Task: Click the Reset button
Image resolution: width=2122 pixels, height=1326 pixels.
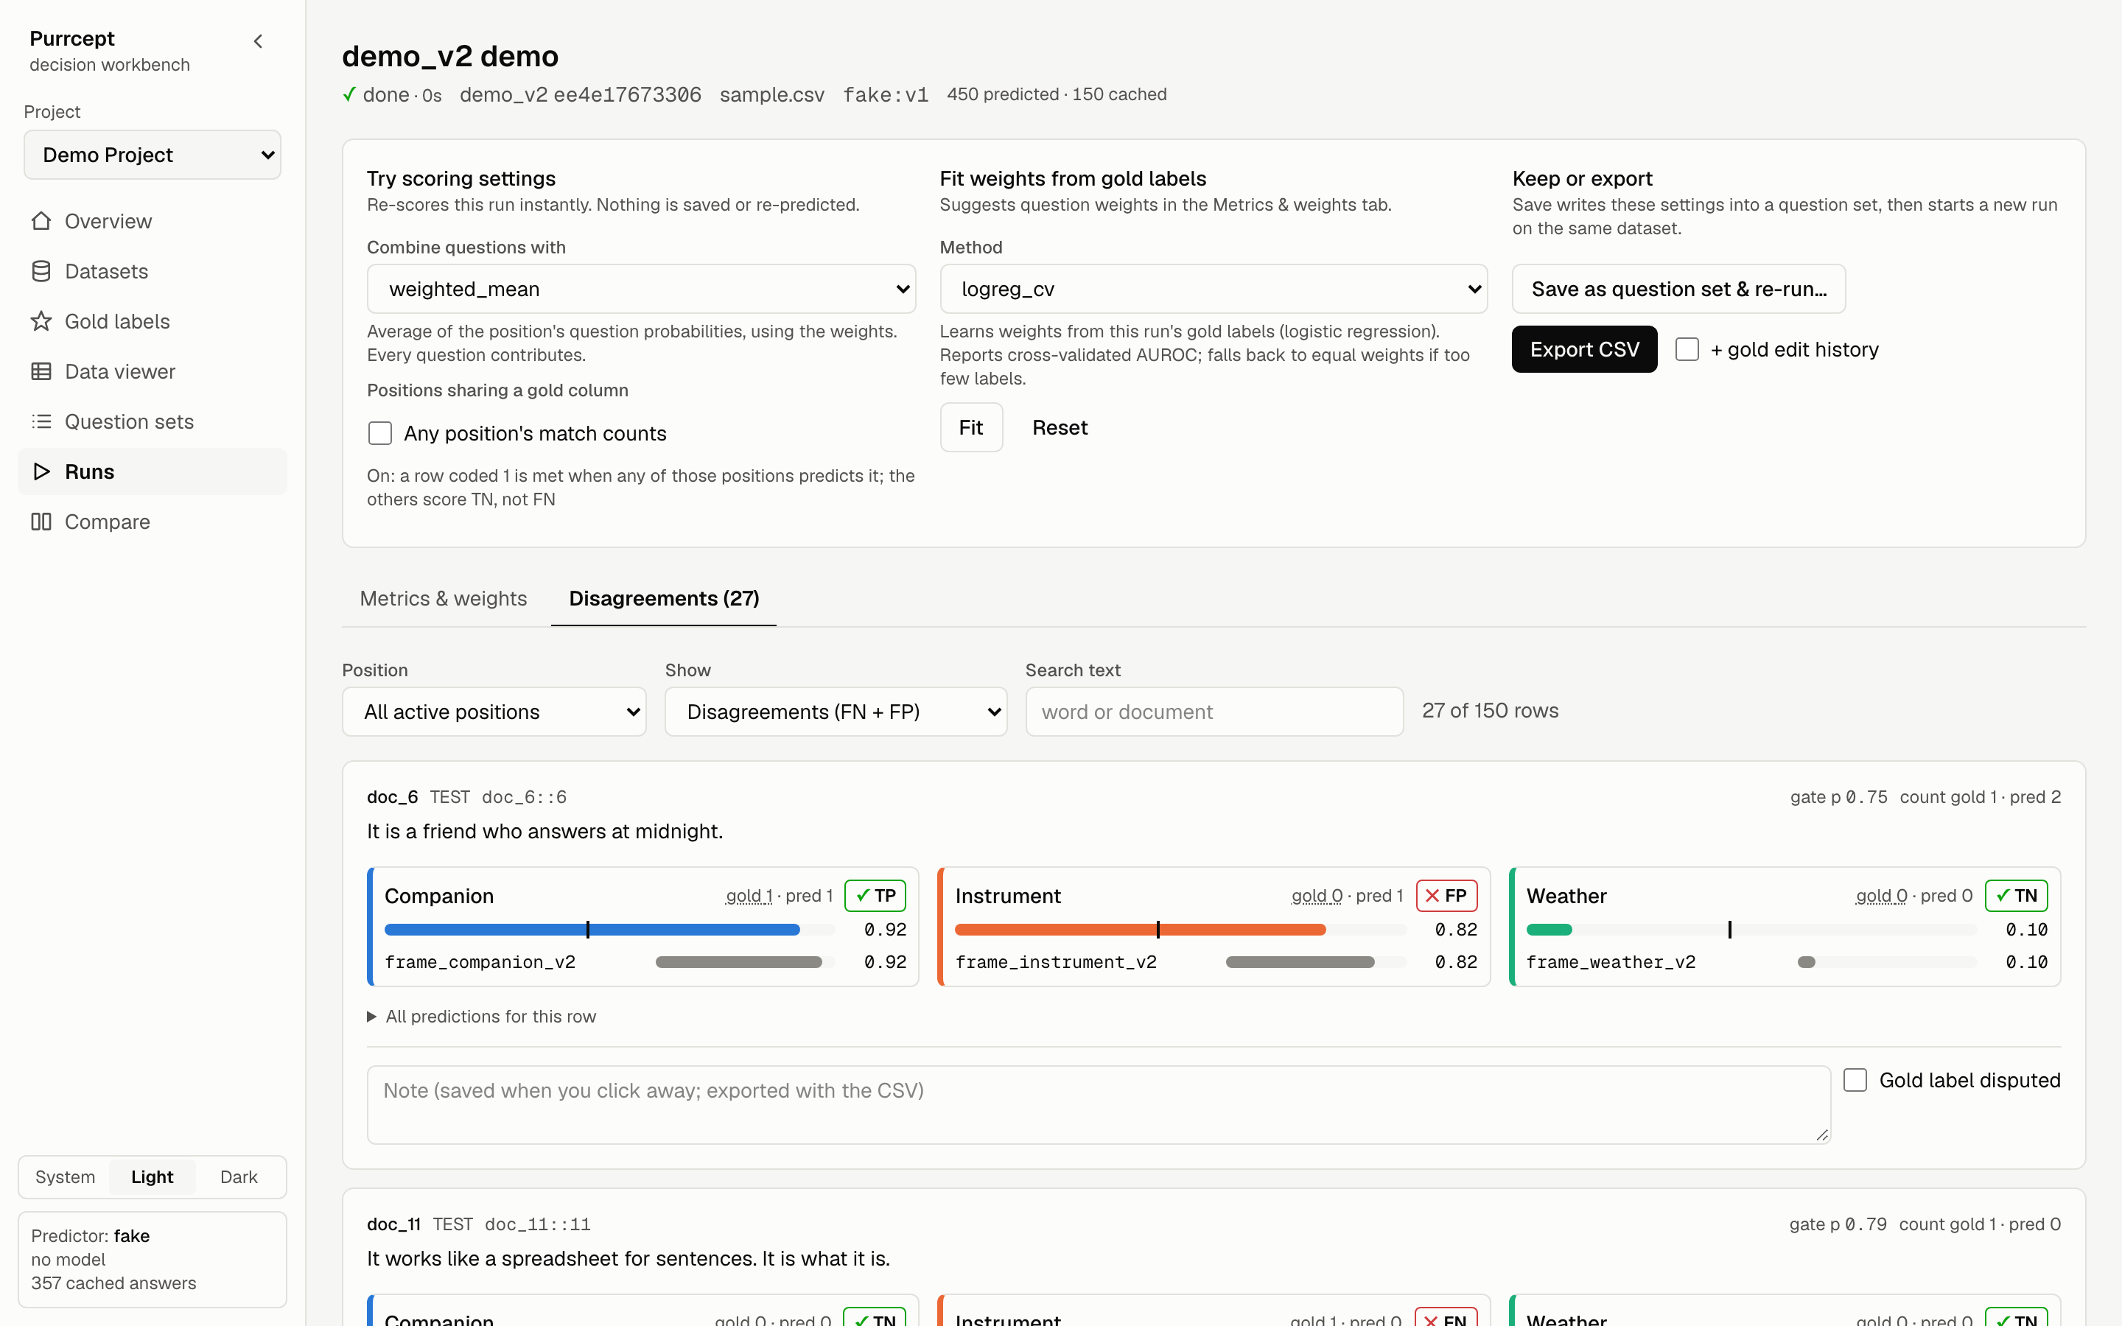Action: (x=1060, y=427)
